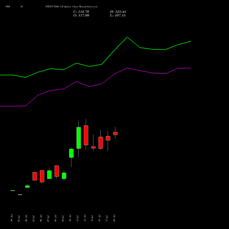This screenshot has height=229, width=229.
Task: Click the small green candle for 02 Jul
Action: tap(27, 186)
